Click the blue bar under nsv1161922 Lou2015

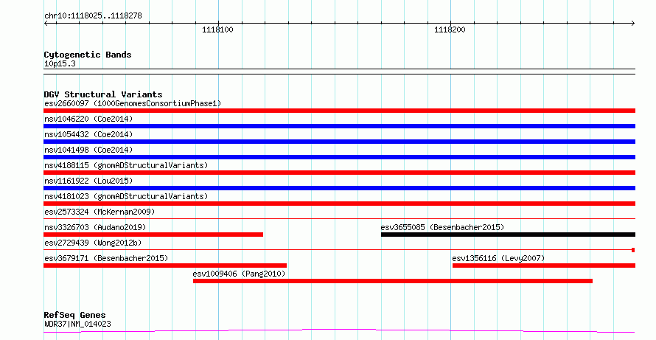(x=339, y=188)
